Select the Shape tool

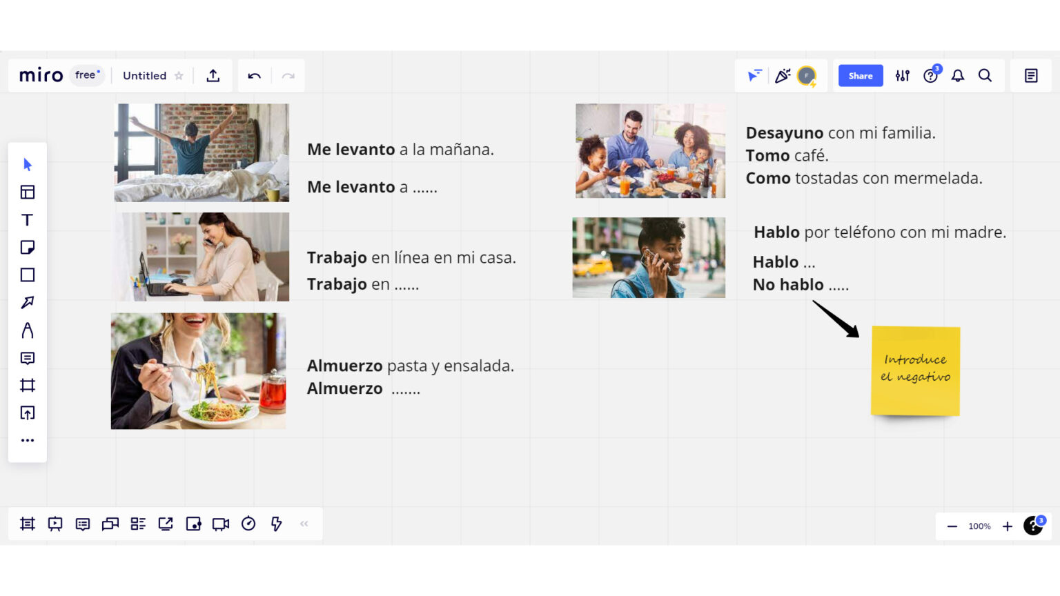[x=27, y=275]
